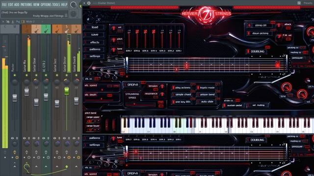Click the load button in Heavier7Strings
Viewport: 314px width, 176px height.
click(95, 27)
